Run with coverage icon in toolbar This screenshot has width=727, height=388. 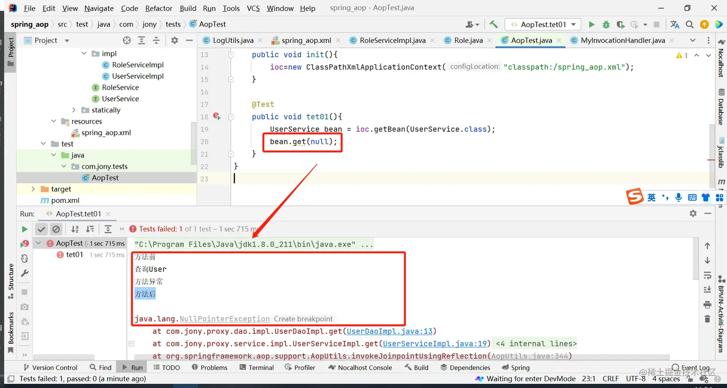[621, 25]
